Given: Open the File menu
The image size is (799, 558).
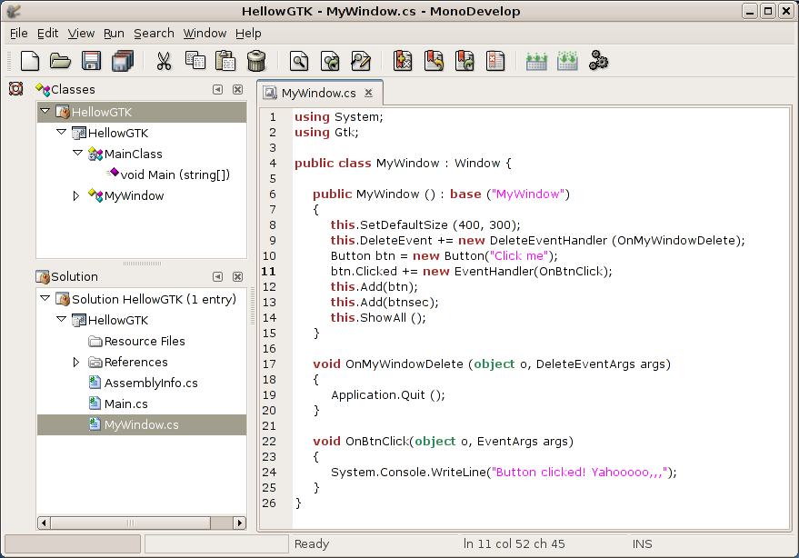Looking at the screenshot, I should (19, 33).
